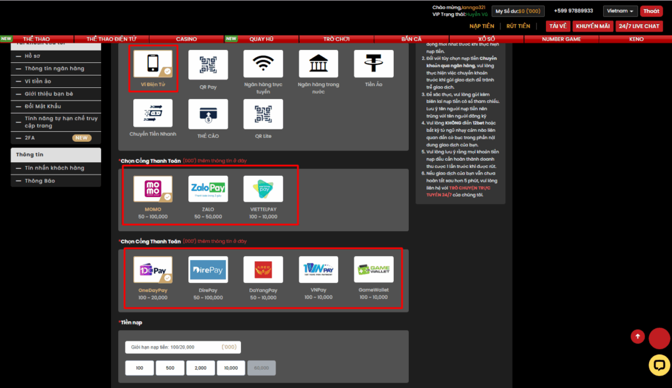Click the deposit amount input field
Image resolution: width=672 pixels, height=388 pixels.
click(183, 347)
